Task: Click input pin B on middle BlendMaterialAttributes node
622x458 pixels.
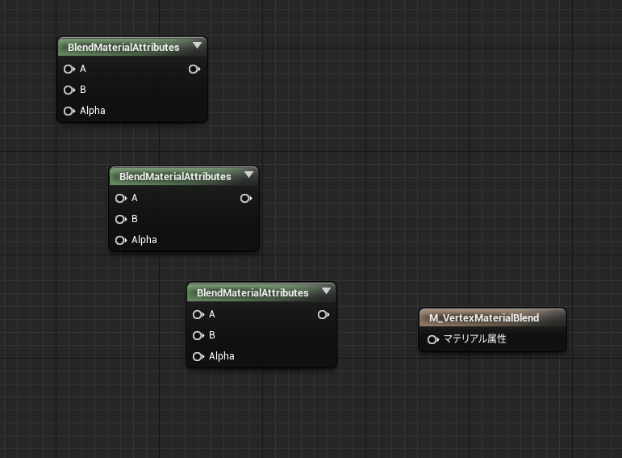Action: point(120,219)
